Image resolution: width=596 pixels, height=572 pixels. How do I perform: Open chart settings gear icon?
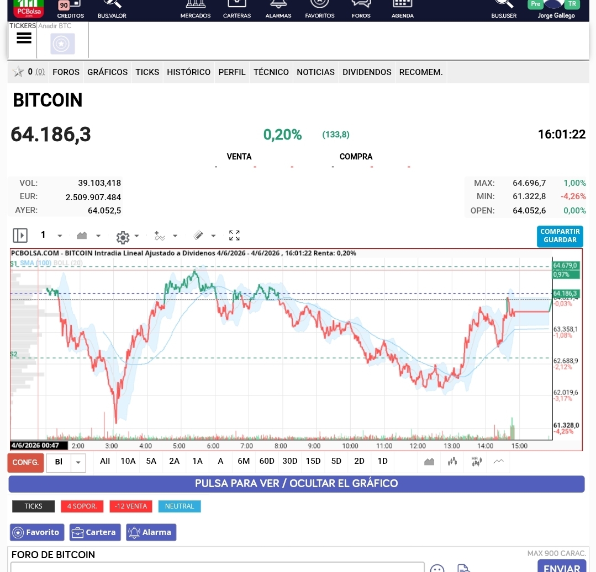123,237
